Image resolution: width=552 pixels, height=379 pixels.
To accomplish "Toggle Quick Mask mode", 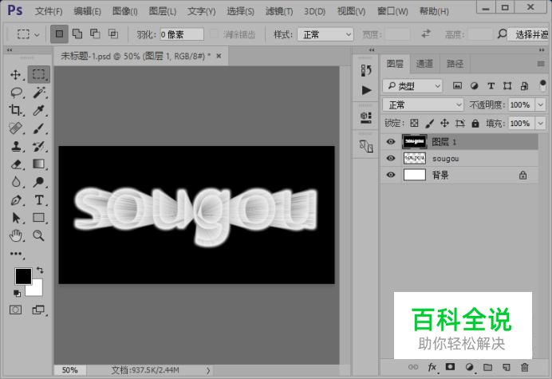I will click(x=15, y=310).
